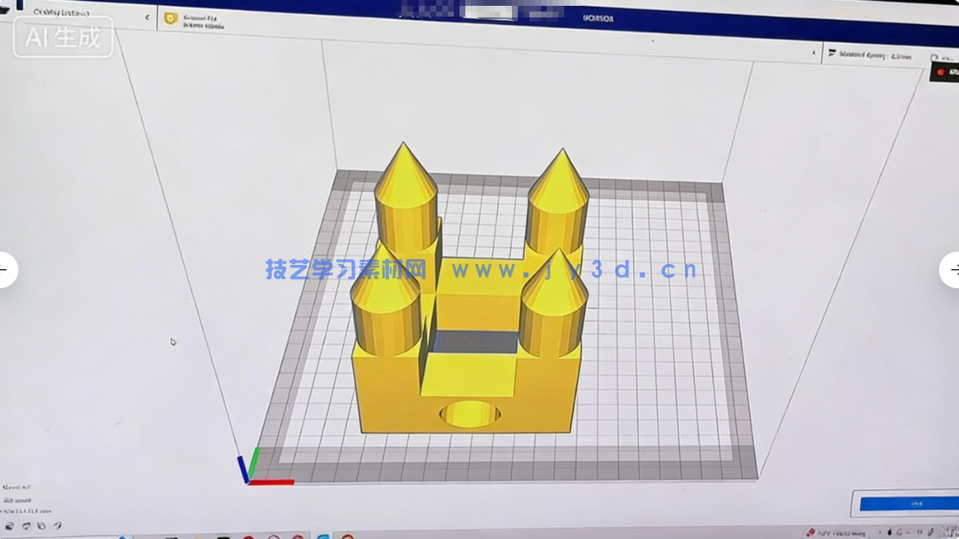
Task: Click the model dimensions text at bottom left
Action: (x=27, y=510)
